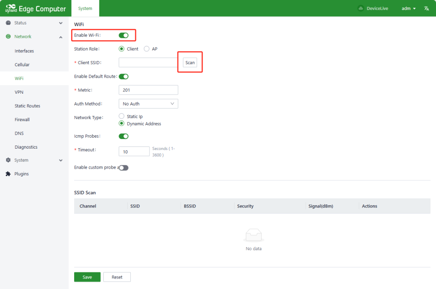The width and height of the screenshot is (436, 289).
Task: Click the DeviceLive cloud icon
Action: (x=361, y=8)
